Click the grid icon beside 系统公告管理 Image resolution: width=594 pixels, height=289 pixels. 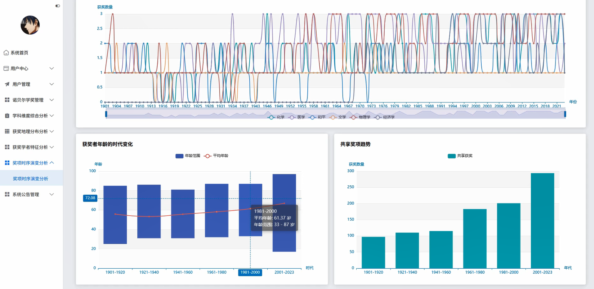(x=7, y=195)
